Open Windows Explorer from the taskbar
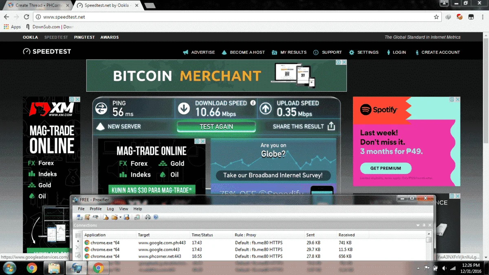Screen dimensions: 489x275 click(54, 268)
